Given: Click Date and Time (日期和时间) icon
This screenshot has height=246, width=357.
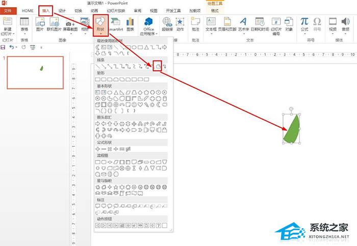Looking at the screenshot, I should pyautogui.click(x=260, y=21).
